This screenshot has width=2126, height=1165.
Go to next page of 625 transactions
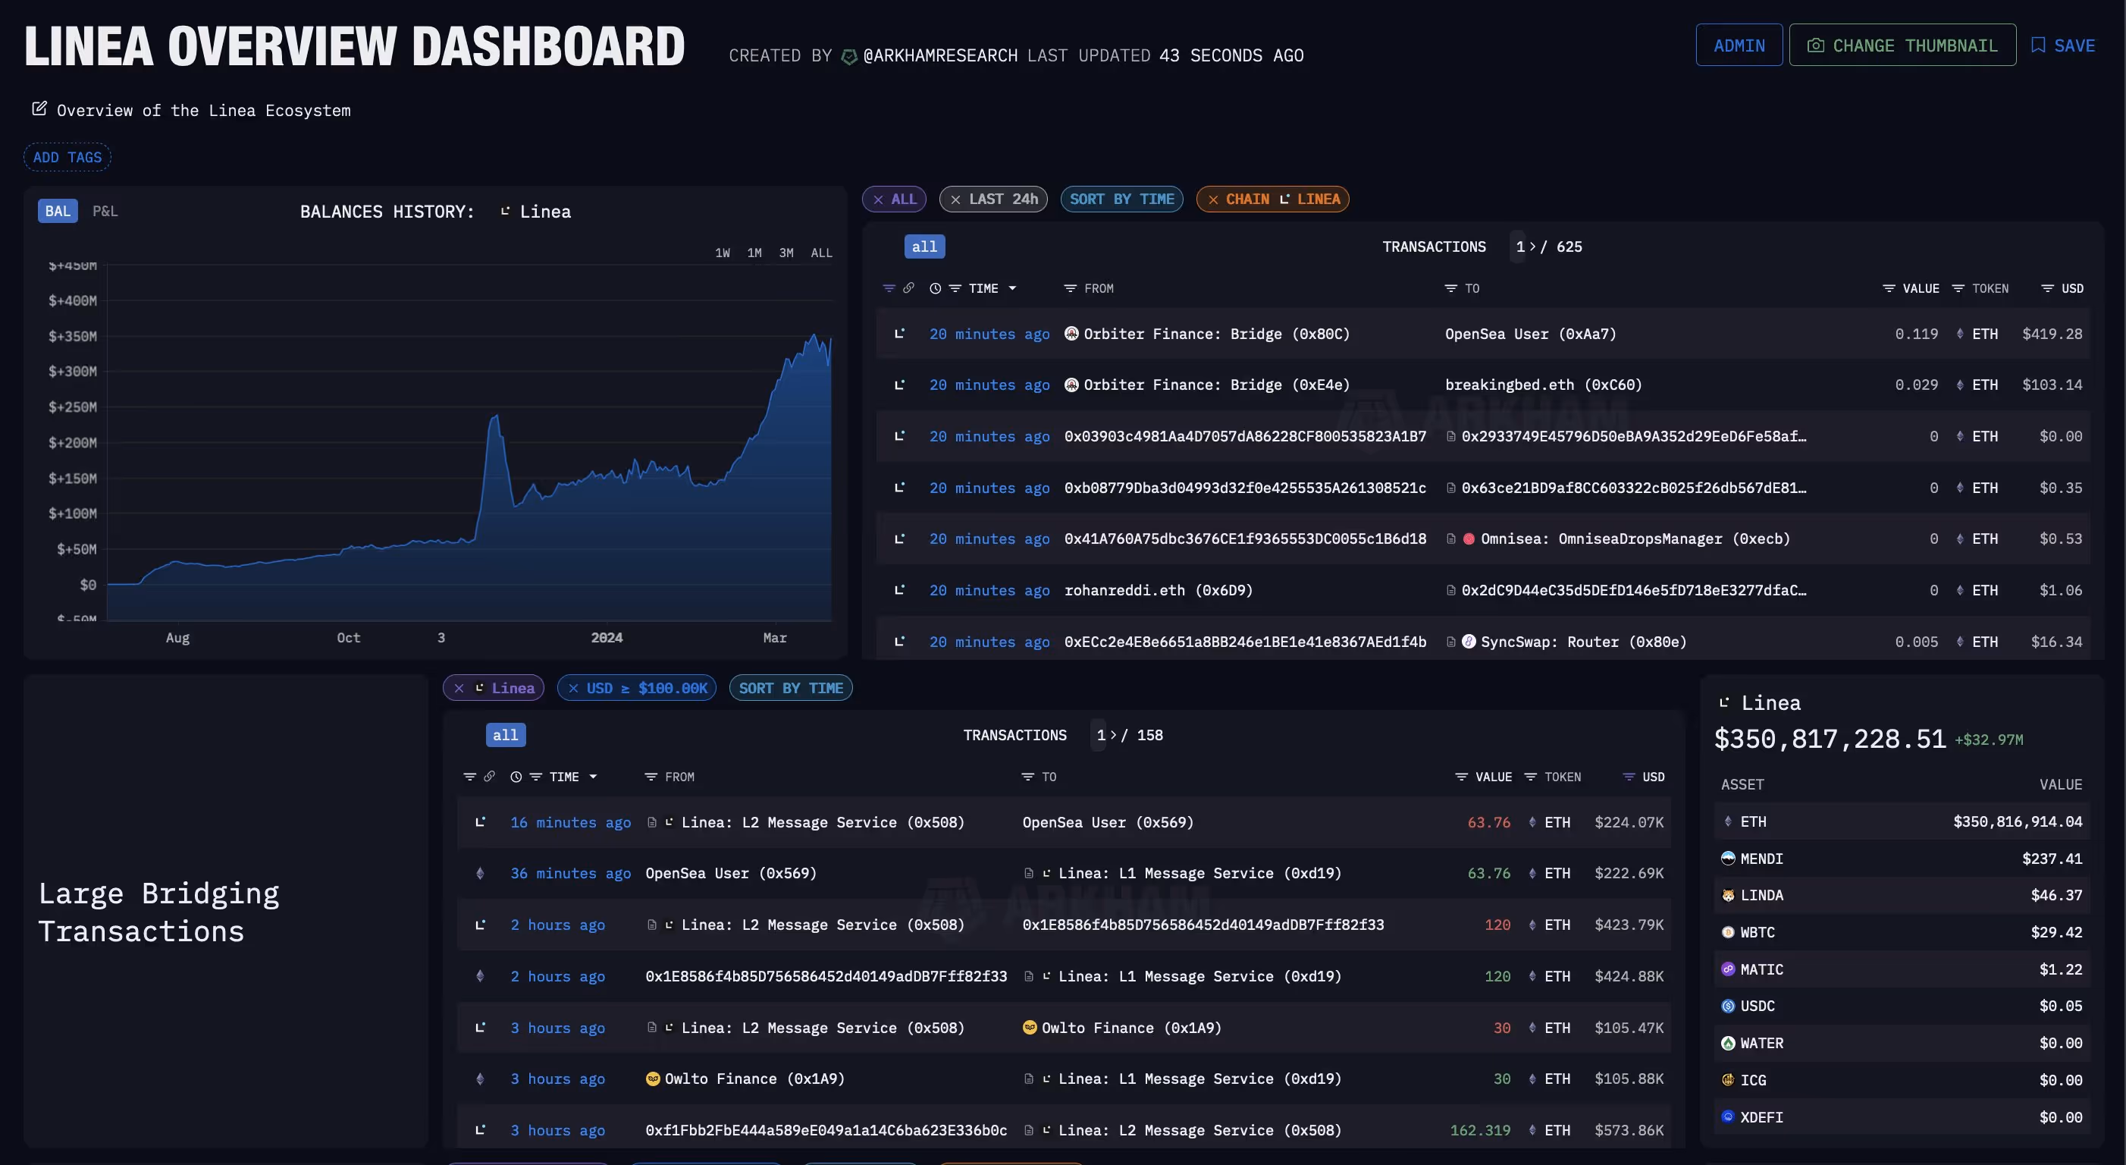(1532, 247)
